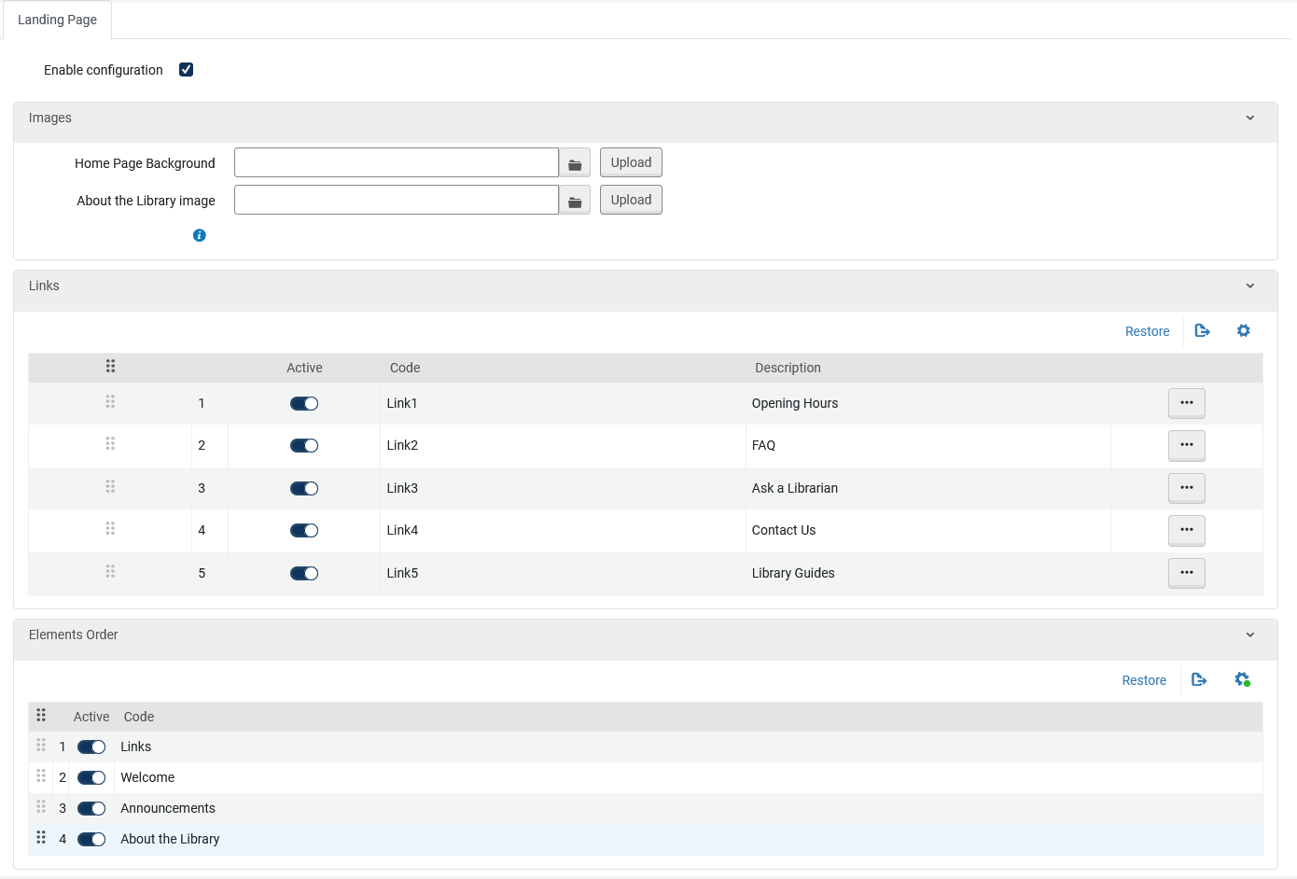Click the Active column header in Links table
1297x879 pixels.
click(x=304, y=368)
